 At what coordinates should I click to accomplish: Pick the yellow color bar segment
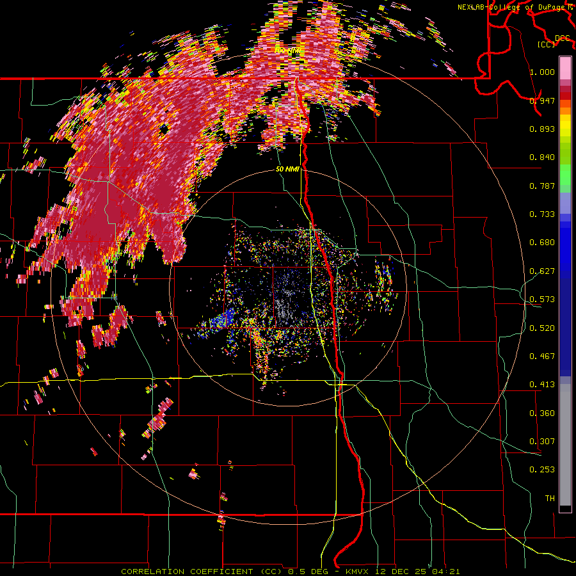point(565,125)
